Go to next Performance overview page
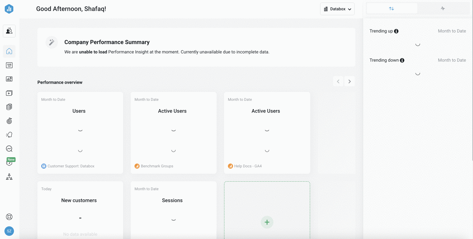473x239 pixels. click(x=350, y=81)
